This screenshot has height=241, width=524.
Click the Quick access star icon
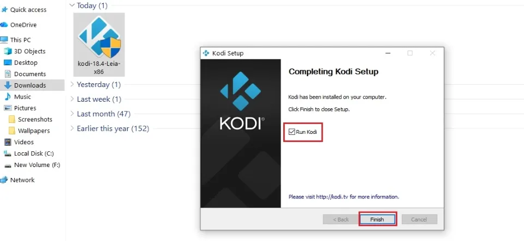pos(4,10)
